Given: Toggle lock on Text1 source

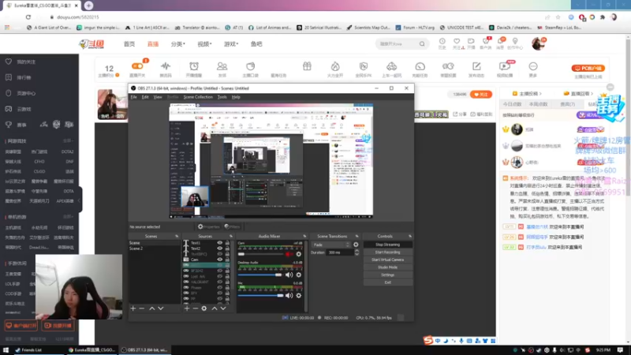Looking at the screenshot, I should pyautogui.click(x=227, y=243).
